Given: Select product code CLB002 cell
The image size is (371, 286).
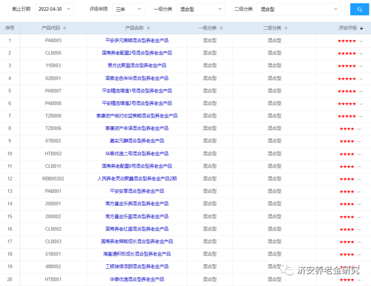Looking at the screenshot, I should (x=53, y=229).
